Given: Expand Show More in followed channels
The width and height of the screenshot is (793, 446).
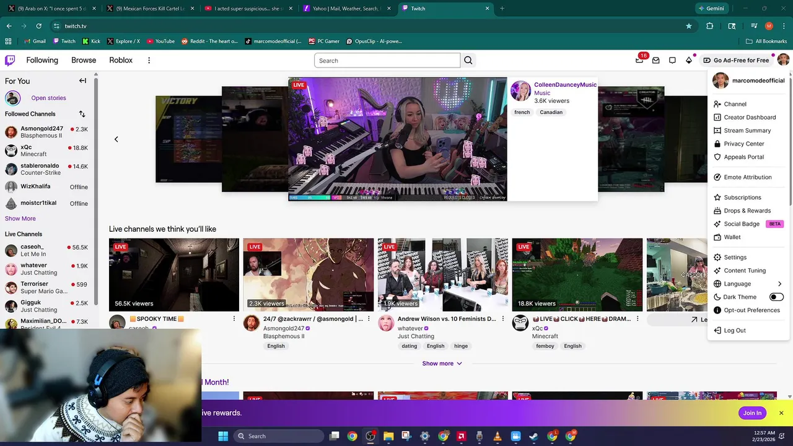Looking at the screenshot, I should point(20,219).
